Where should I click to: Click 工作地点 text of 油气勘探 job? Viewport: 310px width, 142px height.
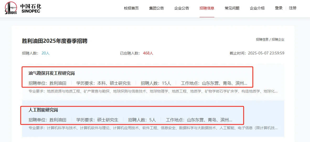[x=214, y=83]
